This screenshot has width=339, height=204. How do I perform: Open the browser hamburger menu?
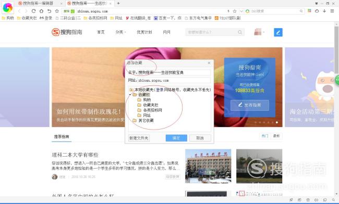pos(332,11)
